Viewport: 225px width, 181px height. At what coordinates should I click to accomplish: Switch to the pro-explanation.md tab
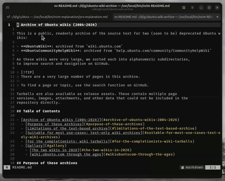point(56,17)
